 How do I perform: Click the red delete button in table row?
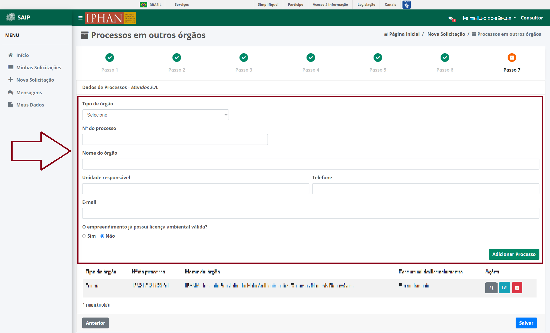click(517, 288)
